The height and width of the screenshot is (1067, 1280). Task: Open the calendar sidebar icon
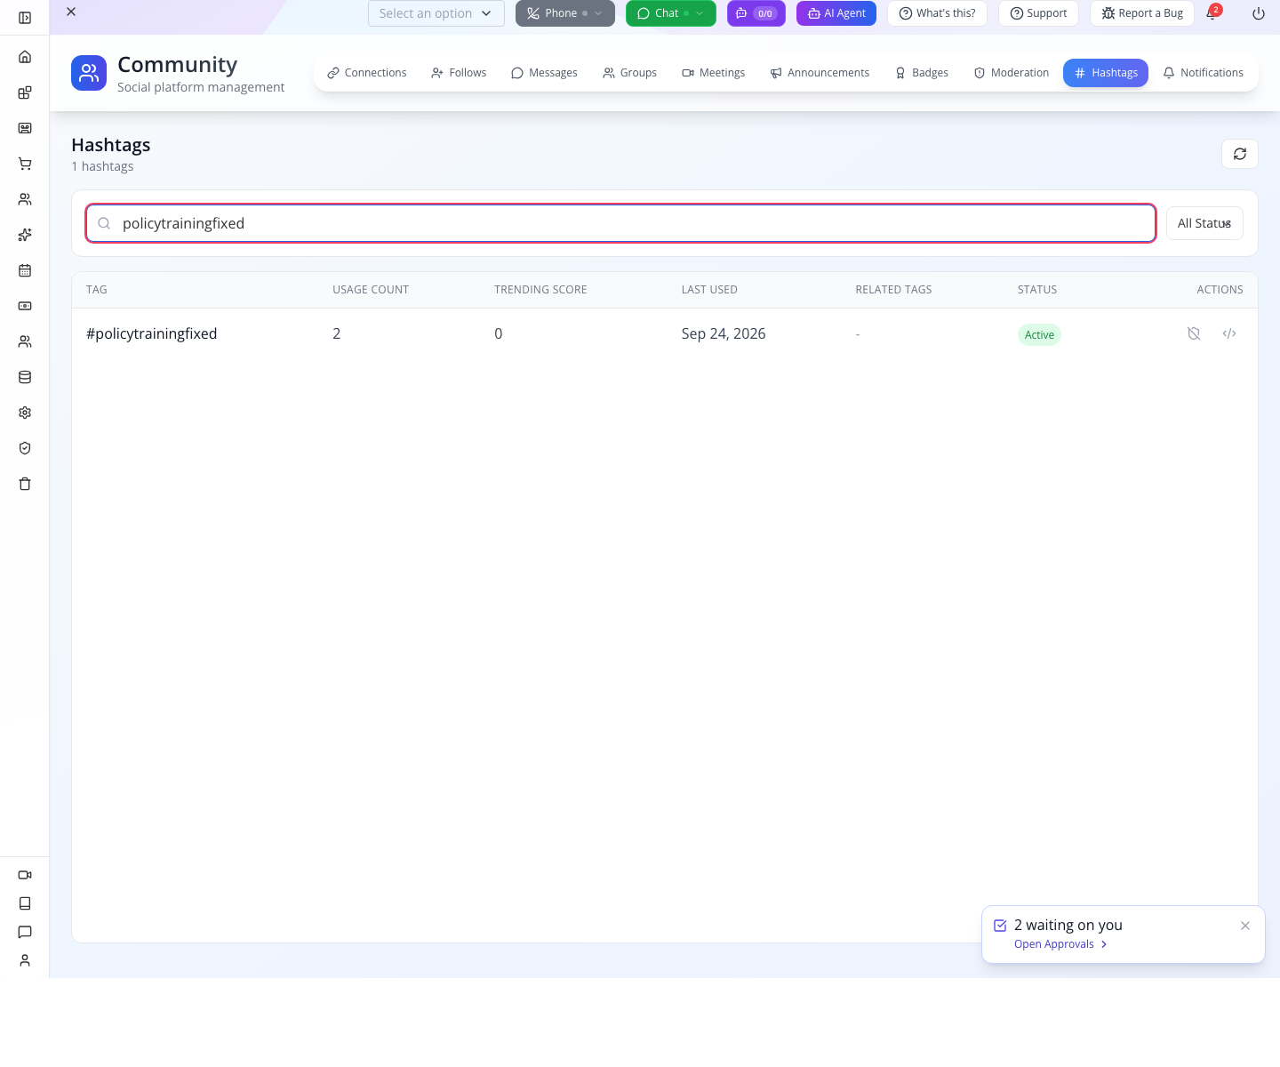tap(25, 270)
